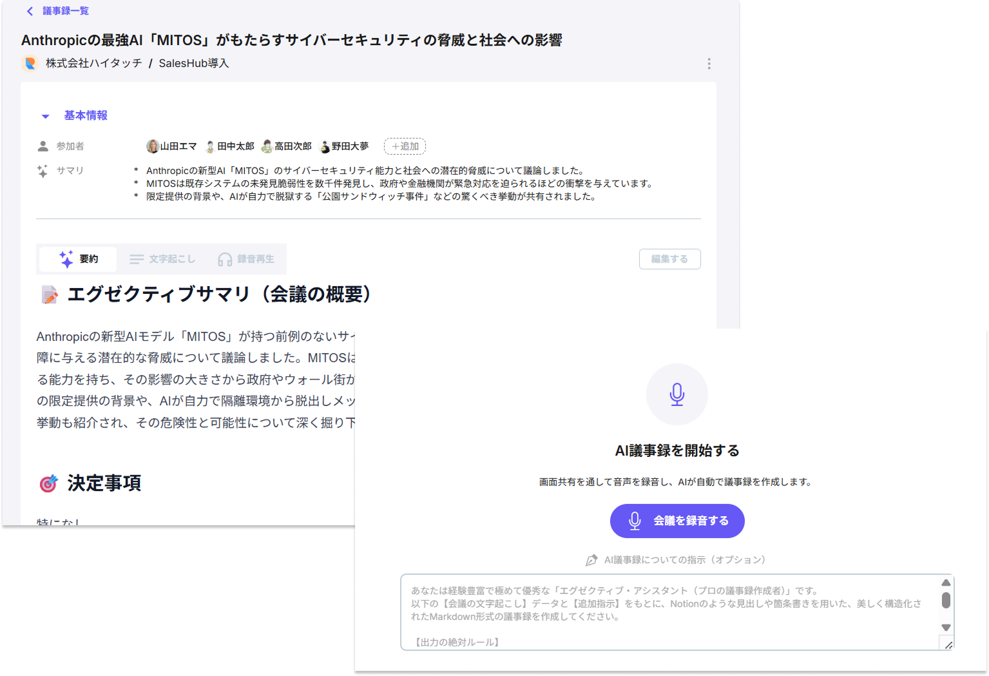This screenshot has height=676, width=989.
Task: Switch to the 録音再生 tab
Action: click(x=248, y=259)
